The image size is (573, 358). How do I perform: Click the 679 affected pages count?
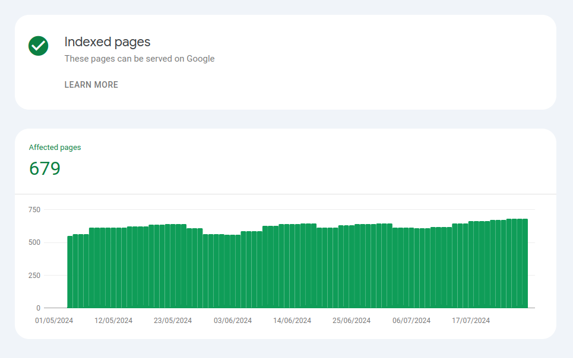(x=45, y=168)
